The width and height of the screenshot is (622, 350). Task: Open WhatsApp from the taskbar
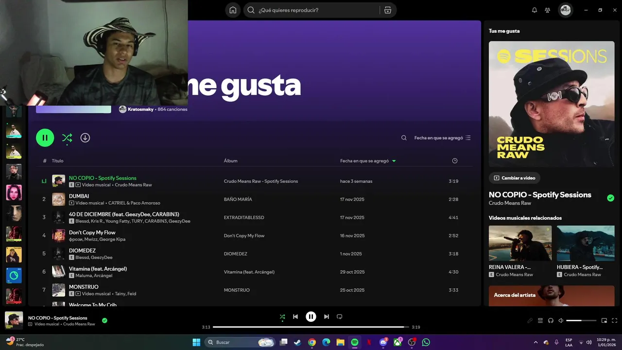point(426,342)
